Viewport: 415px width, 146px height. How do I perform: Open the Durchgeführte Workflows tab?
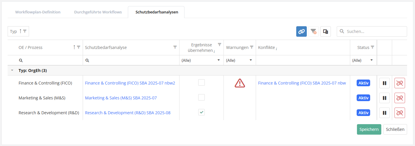pyautogui.click(x=98, y=12)
